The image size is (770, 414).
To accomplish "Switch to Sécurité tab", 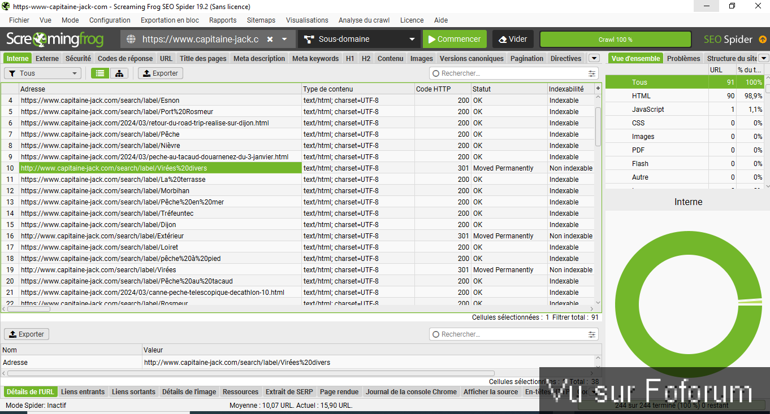I will click(78, 58).
